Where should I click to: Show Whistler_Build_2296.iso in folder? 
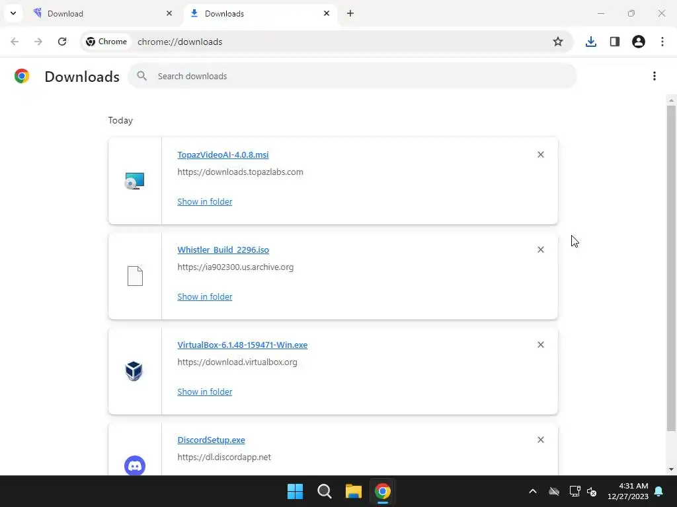point(205,296)
